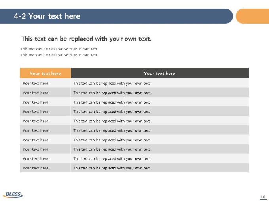The width and height of the screenshot is (269, 201).
Task: Select the bold heading 'This text can be replaced'
Action: (x=86, y=39)
